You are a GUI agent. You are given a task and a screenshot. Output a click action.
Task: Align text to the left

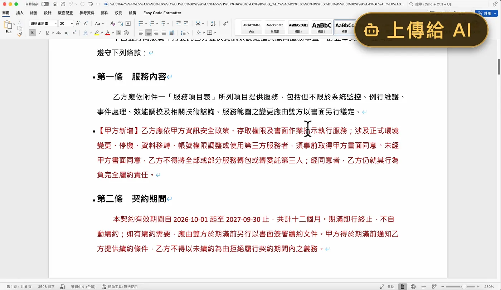[x=141, y=33]
